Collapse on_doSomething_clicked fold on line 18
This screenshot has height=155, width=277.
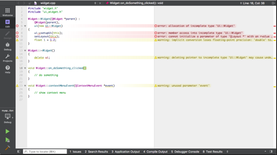(x=25, y=68)
